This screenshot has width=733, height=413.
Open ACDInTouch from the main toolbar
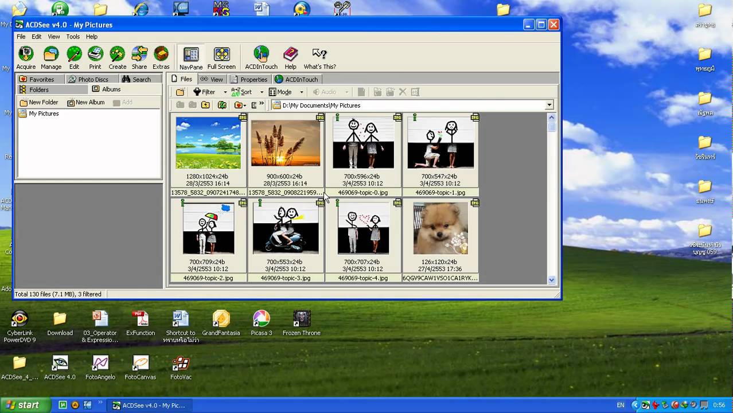pyautogui.click(x=261, y=59)
